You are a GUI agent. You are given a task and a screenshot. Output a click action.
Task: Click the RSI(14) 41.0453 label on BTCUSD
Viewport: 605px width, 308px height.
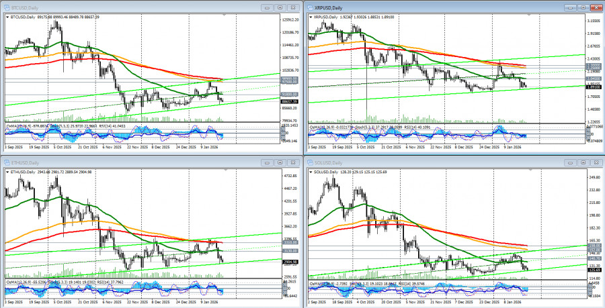(113, 126)
